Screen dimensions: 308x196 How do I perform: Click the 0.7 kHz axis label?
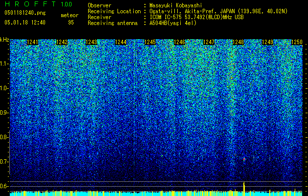(4, 162)
